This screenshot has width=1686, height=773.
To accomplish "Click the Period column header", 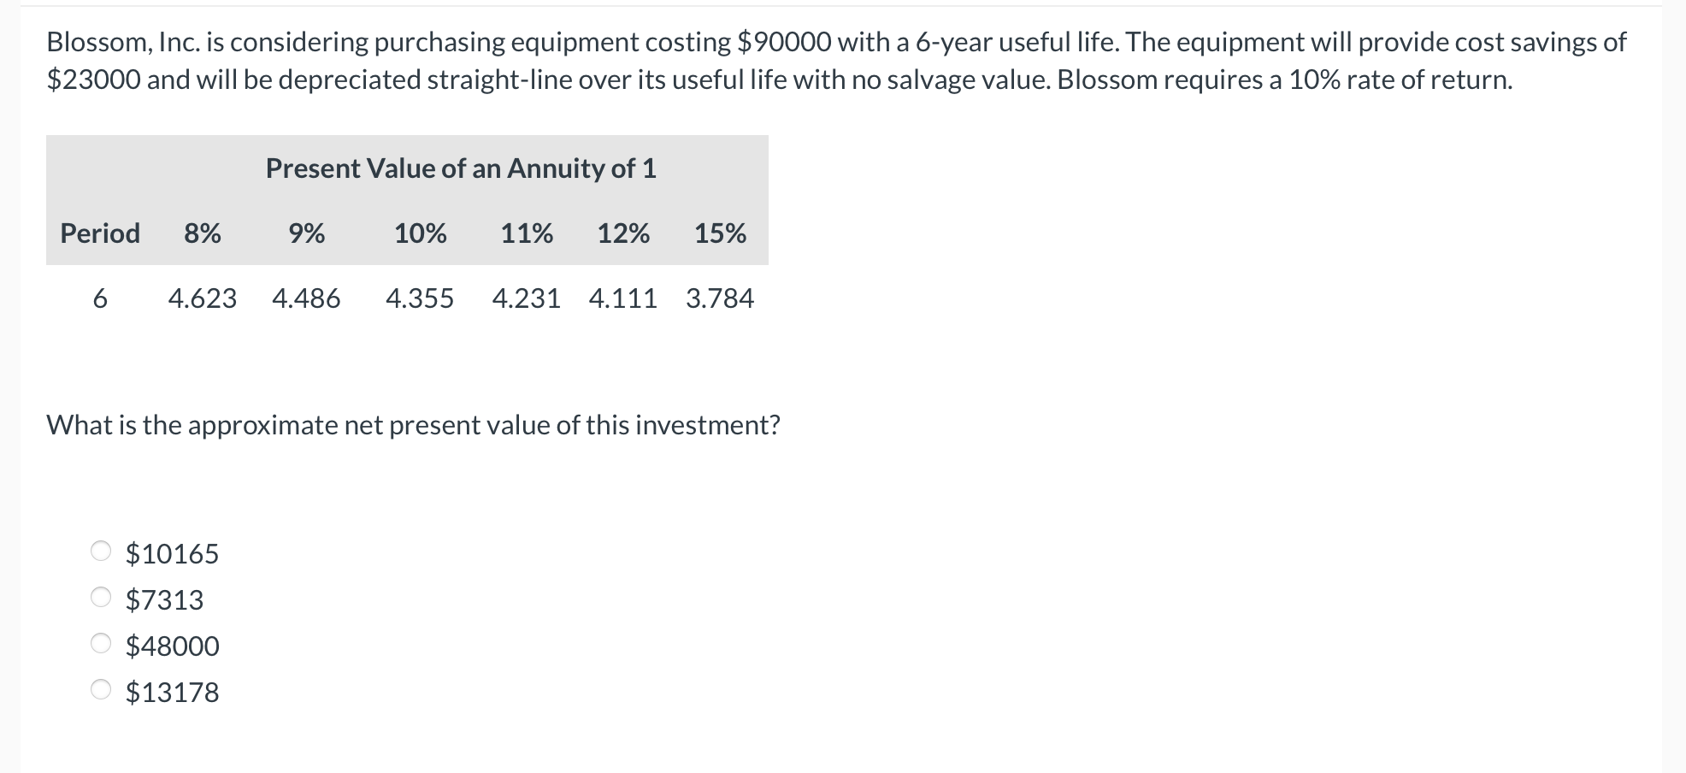I will coord(100,233).
